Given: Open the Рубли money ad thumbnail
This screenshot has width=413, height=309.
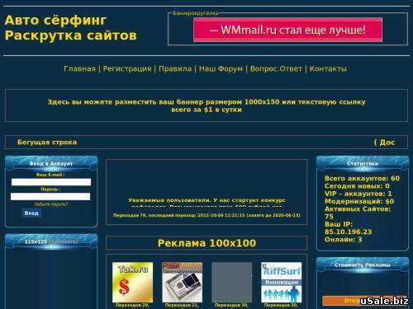Looking at the screenshot, I should coord(182,283).
